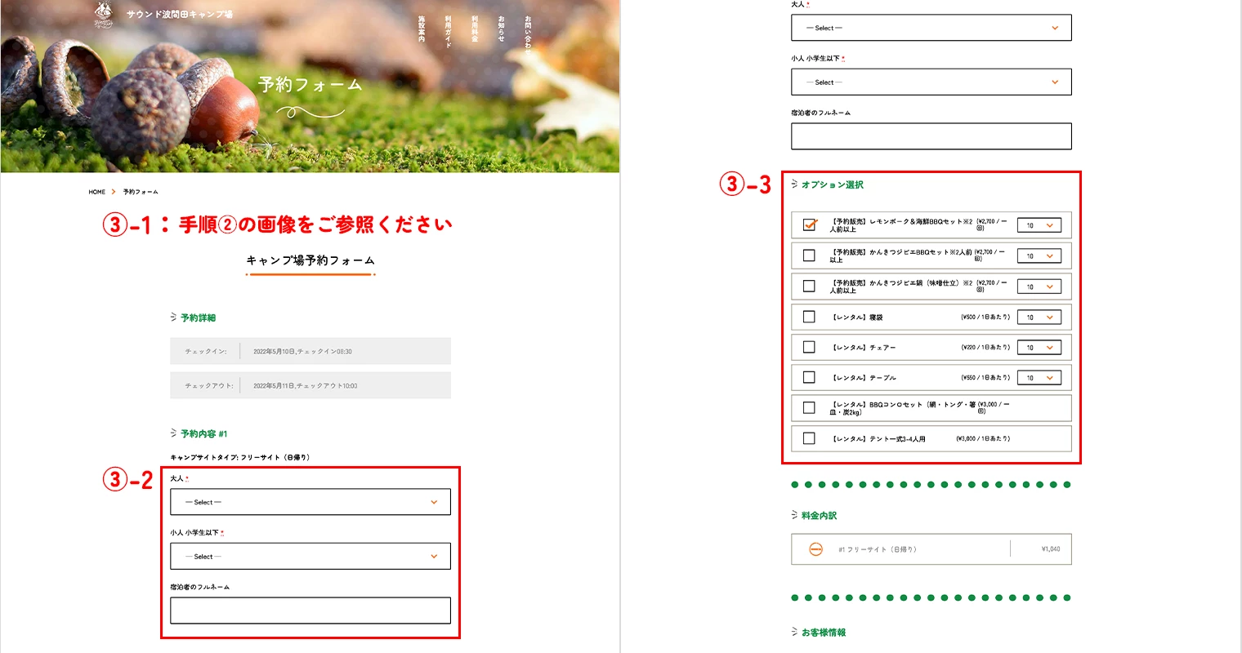Click the campsite logo icon in the header
This screenshot has height=653, width=1242.
click(103, 14)
